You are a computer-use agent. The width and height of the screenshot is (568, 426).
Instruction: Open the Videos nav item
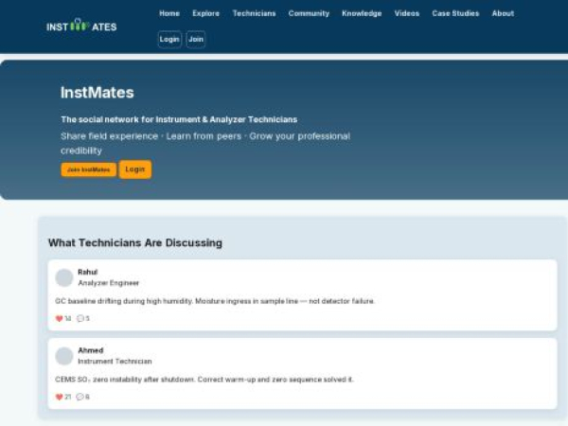[x=407, y=13]
